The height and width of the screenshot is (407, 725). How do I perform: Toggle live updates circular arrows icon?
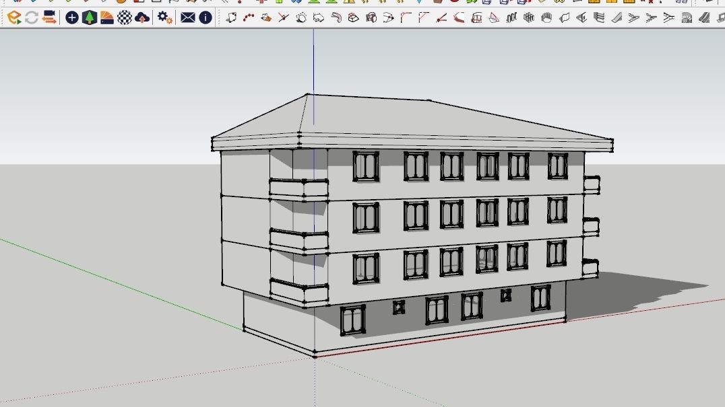click(32, 17)
